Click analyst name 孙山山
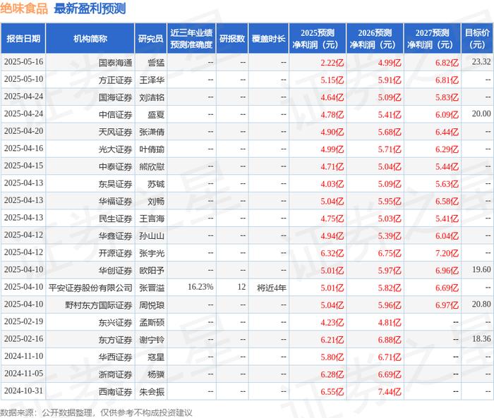This screenshot has height=418, width=494. point(152,236)
